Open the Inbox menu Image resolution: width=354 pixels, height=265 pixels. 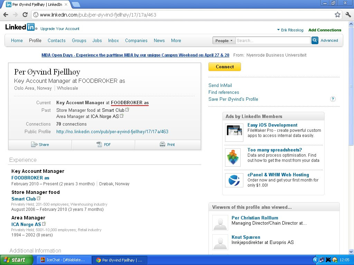click(x=113, y=41)
